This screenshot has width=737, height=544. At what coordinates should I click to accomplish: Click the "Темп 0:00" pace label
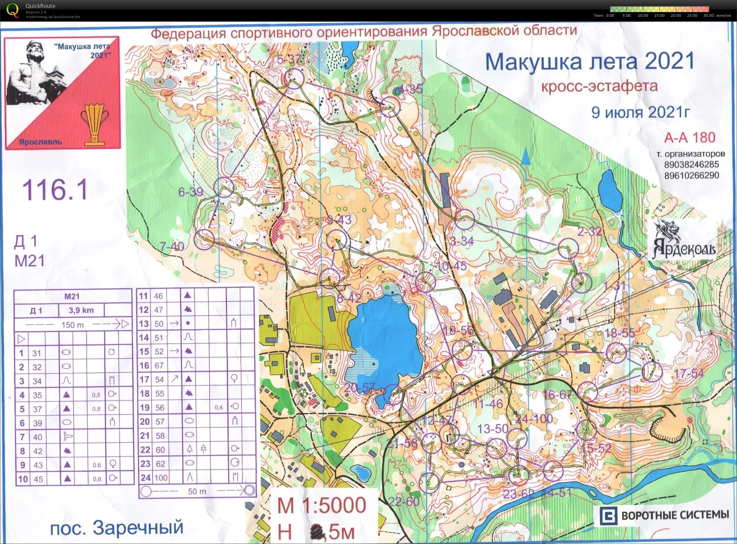point(604,15)
